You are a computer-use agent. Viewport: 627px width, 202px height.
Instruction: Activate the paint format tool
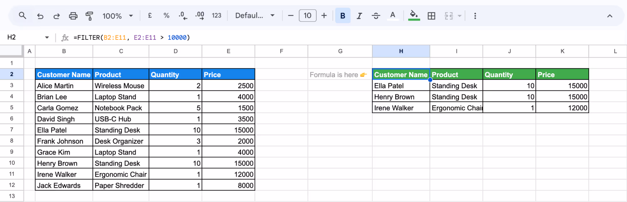pos(89,16)
